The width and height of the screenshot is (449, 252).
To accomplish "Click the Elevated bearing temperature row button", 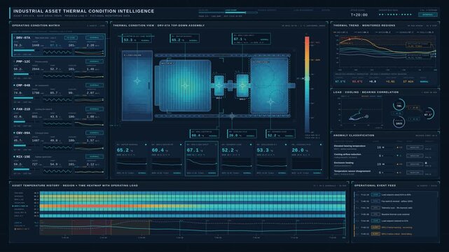I will click(415, 147).
